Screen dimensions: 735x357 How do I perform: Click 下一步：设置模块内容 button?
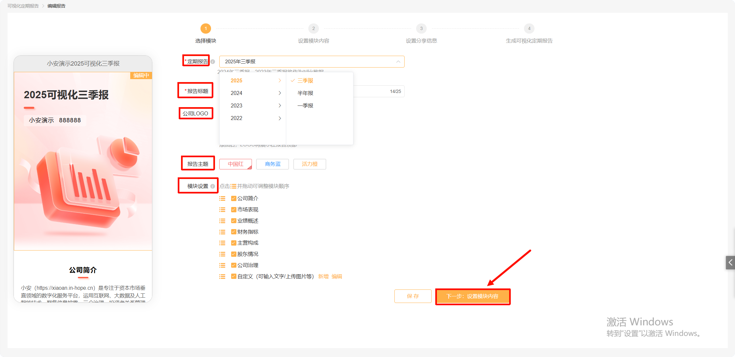[473, 296]
